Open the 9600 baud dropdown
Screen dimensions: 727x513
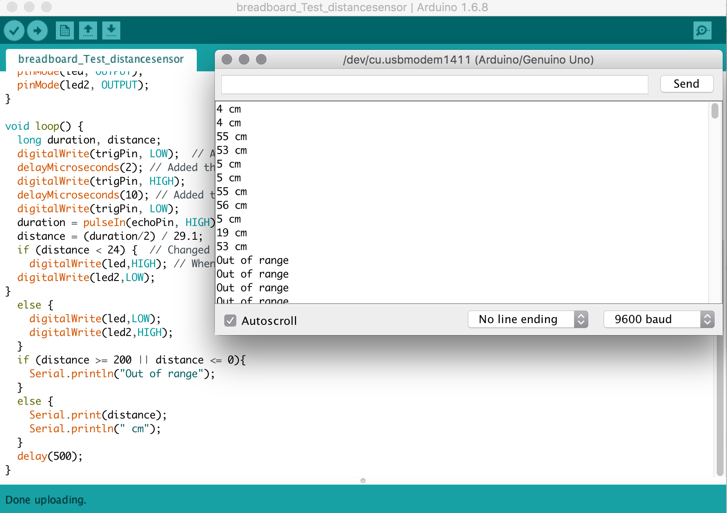coord(659,319)
